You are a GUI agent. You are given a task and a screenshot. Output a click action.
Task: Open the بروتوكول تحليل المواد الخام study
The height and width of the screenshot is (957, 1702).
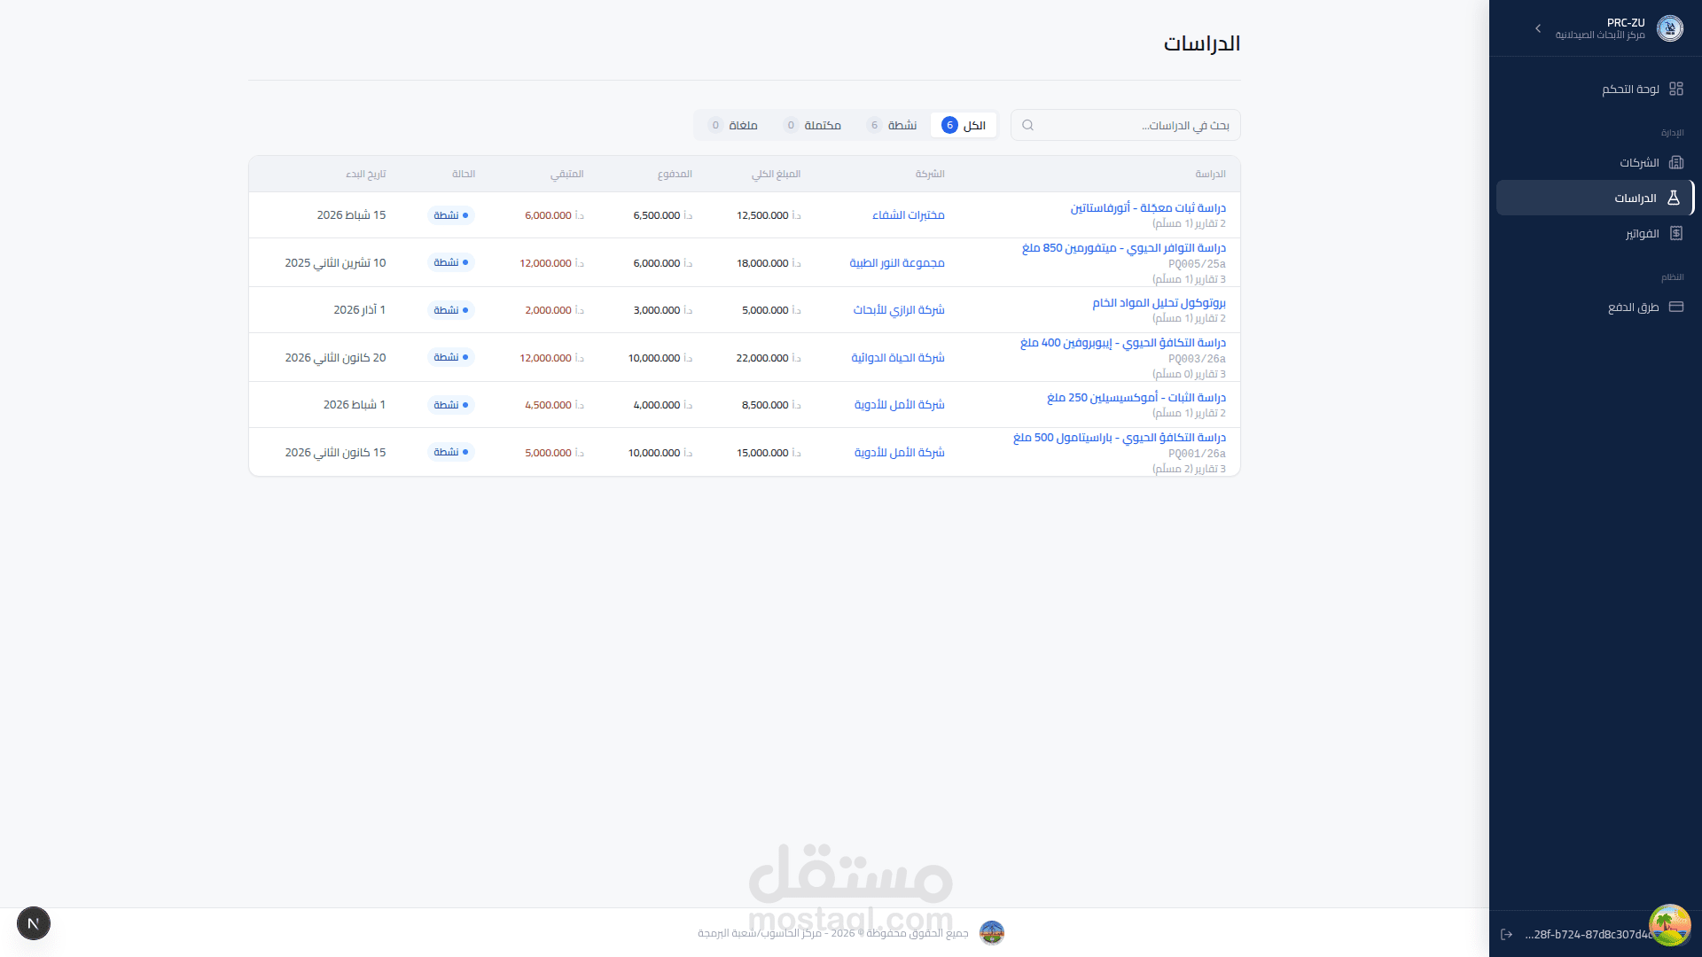1159,303
